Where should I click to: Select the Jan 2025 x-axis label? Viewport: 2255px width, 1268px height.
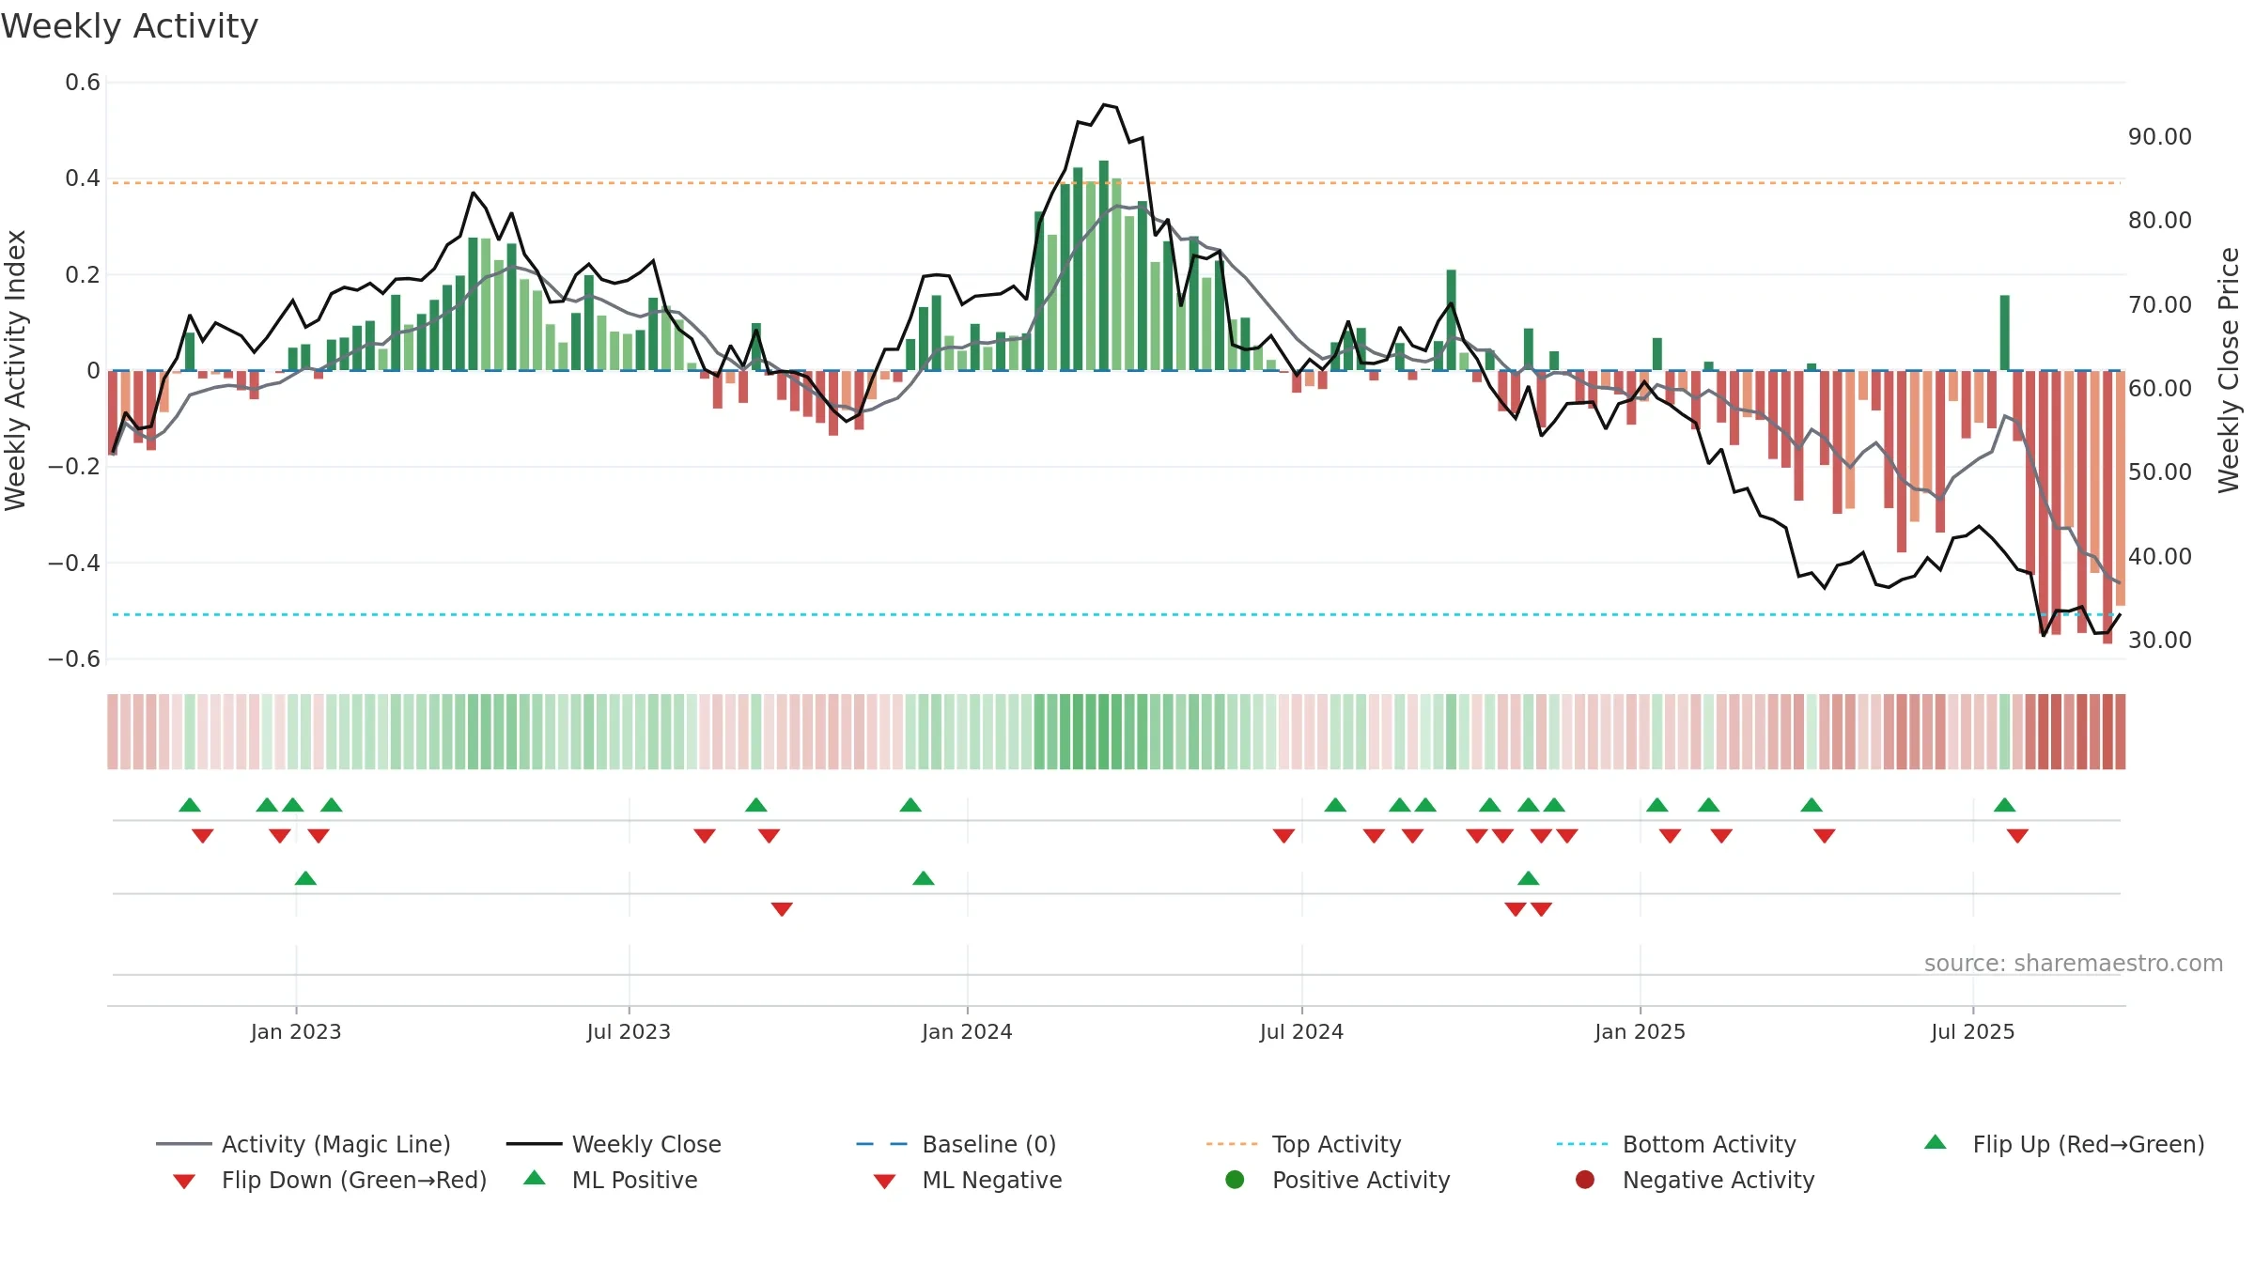(1640, 1031)
